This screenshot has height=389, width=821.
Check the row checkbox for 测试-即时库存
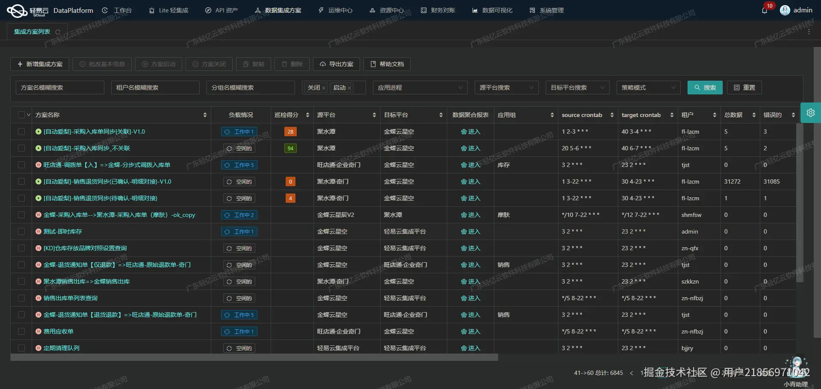point(21,231)
